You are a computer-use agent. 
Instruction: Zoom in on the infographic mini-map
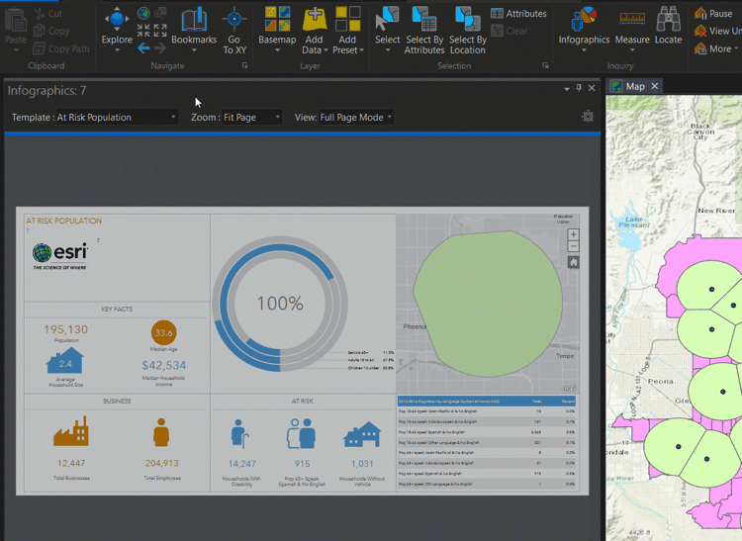pos(574,235)
